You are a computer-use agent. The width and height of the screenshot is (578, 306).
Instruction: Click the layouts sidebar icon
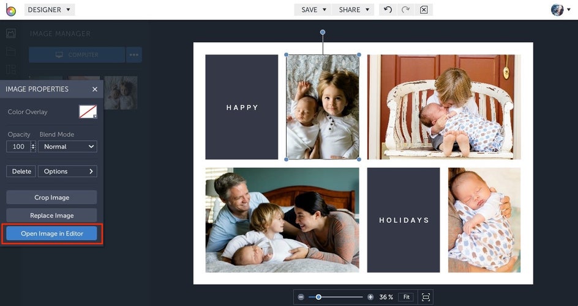click(x=10, y=69)
